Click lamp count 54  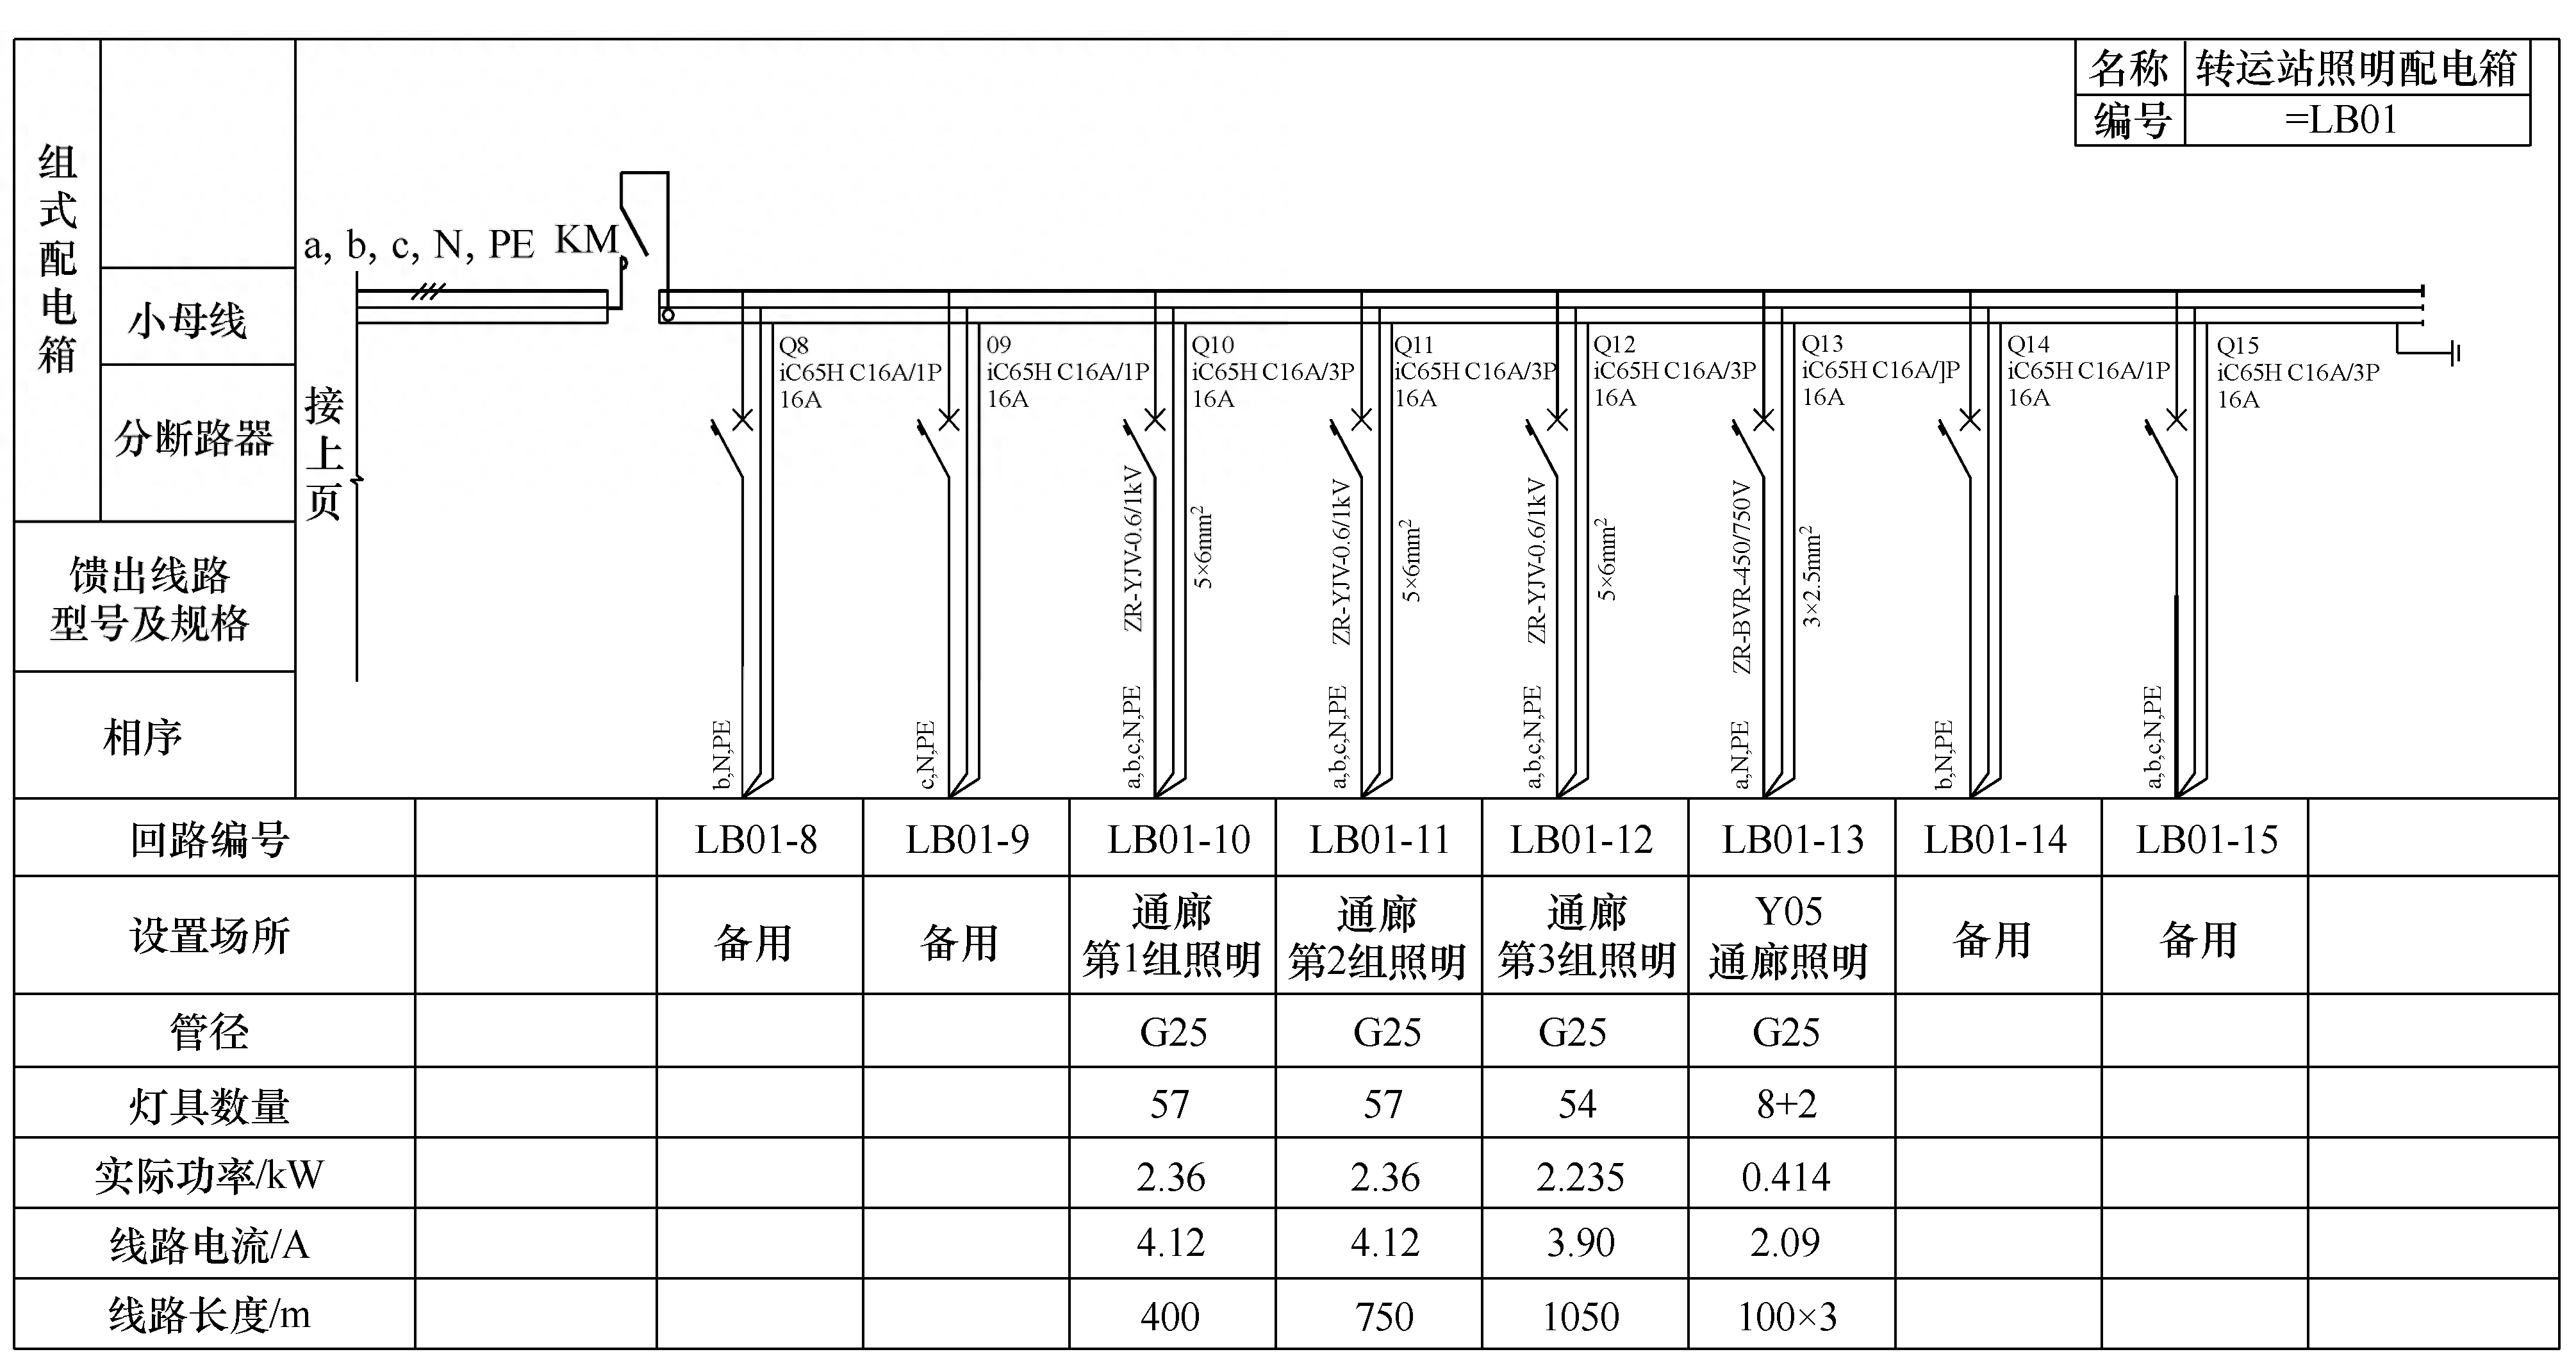(x=1576, y=1104)
